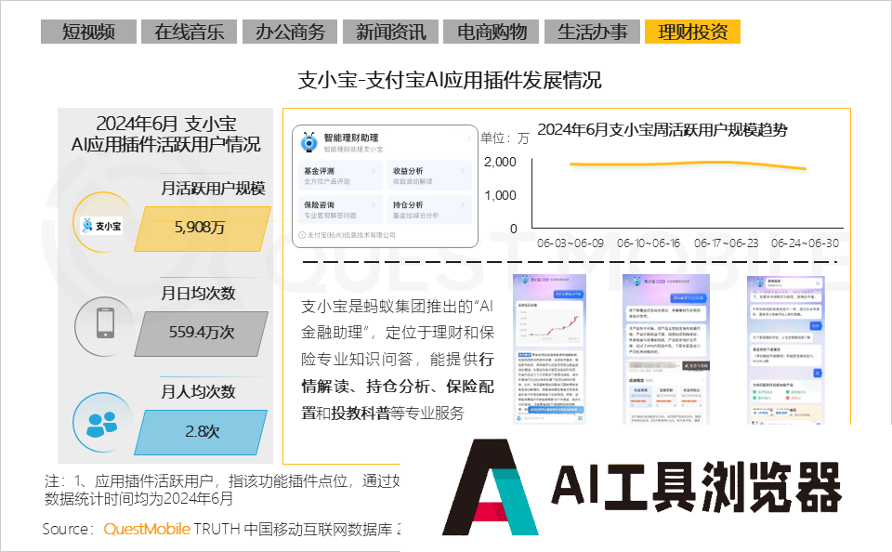
Task: Switch to the 短视频 tab
Action: point(88,32)
